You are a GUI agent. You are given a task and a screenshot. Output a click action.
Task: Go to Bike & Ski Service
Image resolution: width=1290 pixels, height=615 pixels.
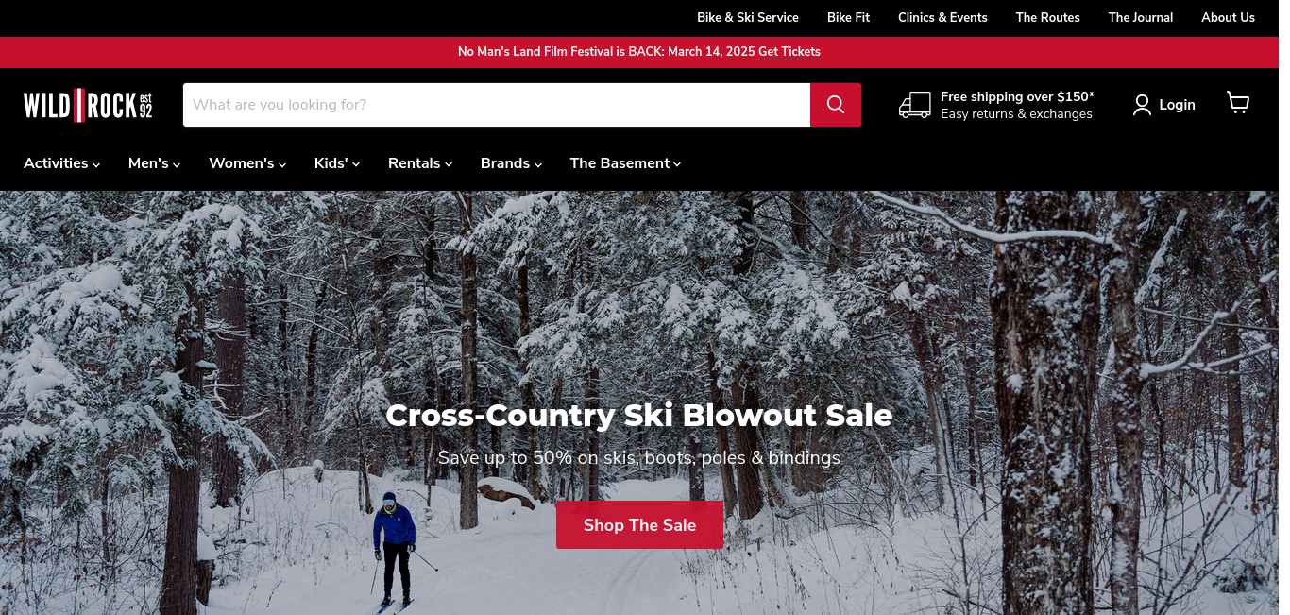(x=748, y=18)
